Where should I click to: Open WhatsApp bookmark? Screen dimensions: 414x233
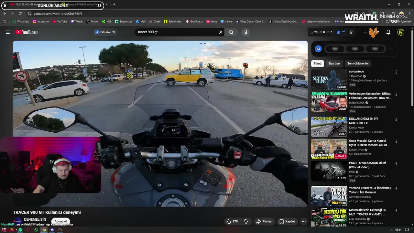(21, 21)
